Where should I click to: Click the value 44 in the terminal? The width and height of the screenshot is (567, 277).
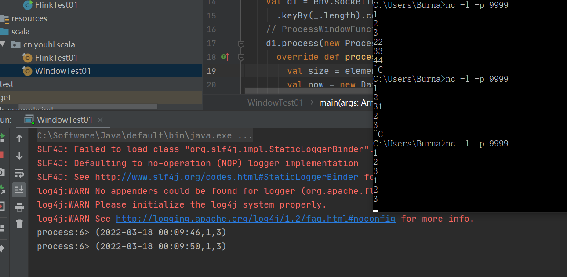[x=378, y=61]
